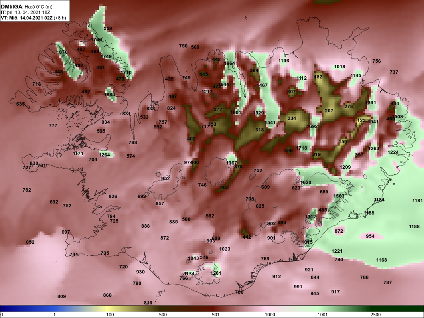Click the map value '1876'
The height and width of the screenshot is (318, 424).
(x=62, y=52)
